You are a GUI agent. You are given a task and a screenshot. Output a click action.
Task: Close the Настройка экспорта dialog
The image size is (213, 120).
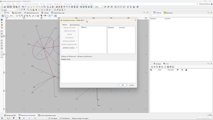(x=135, y=20)
